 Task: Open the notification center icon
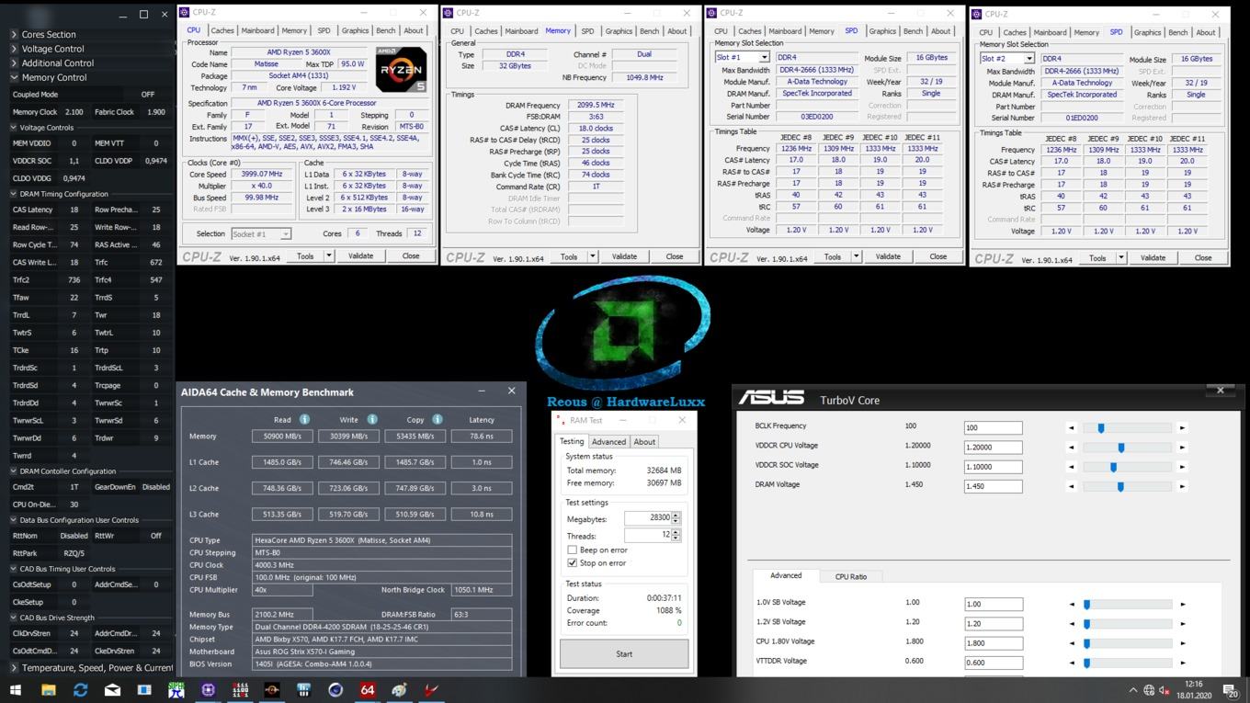1232,691
